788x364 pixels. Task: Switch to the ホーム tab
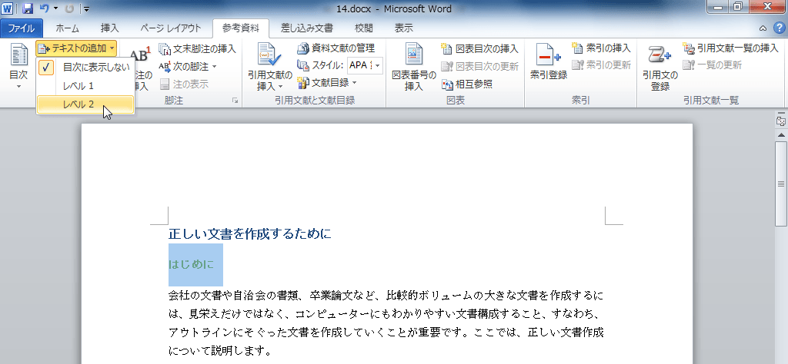(x=67, y=28)
